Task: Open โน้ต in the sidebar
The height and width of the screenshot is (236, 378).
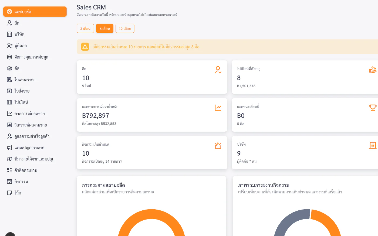Action: coord(35,193)
